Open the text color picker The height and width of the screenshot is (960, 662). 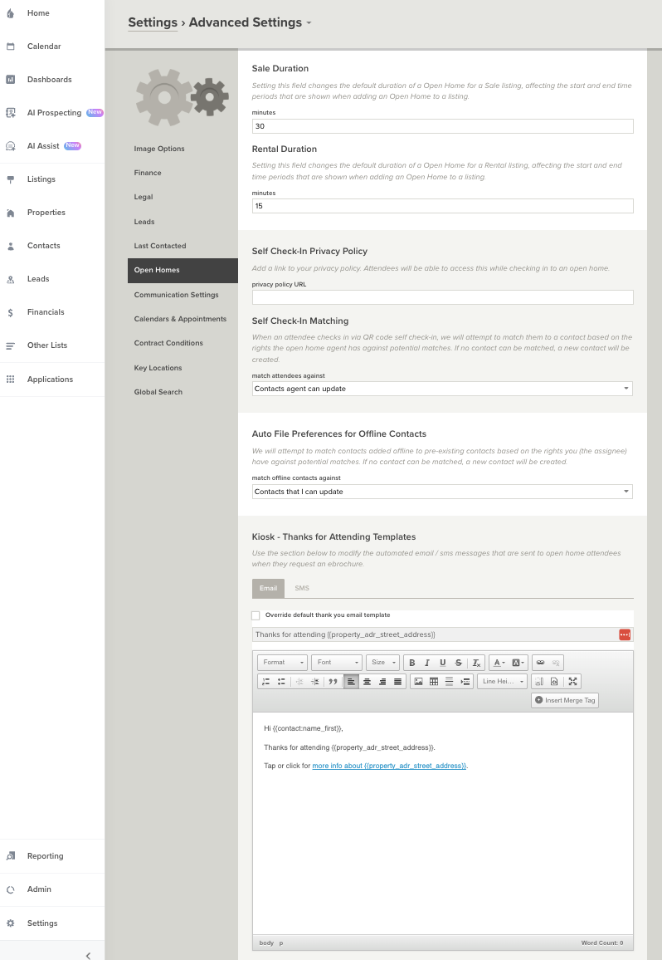point(499,663)
